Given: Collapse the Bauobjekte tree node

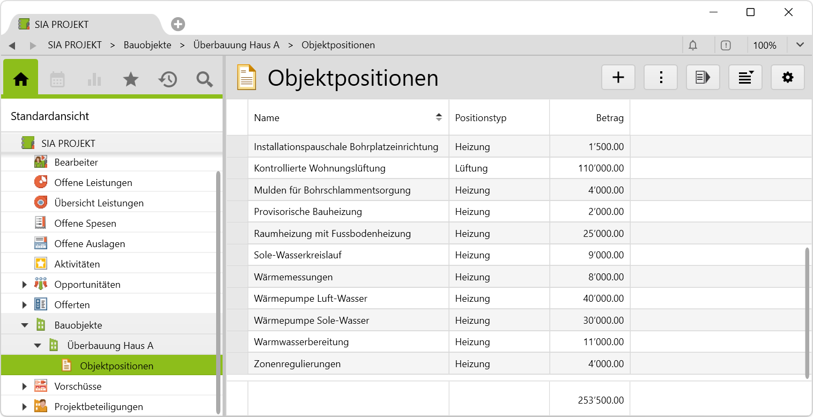Looking at the screenshot, I should pyautogui.click(x=25, y=325).
